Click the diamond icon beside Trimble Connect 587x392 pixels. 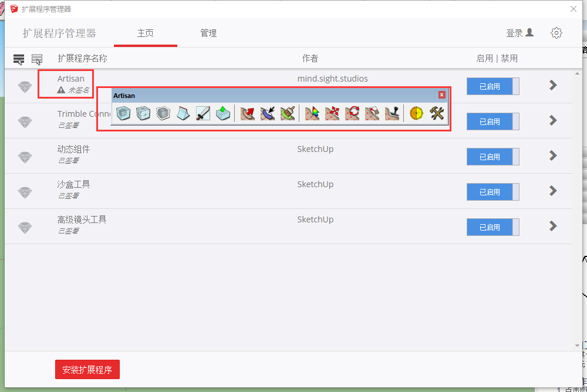coord(25,122)
